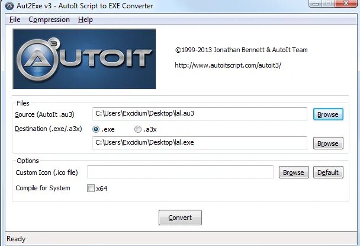This screenshot has height=246, width=360.
Task: Click the Convert button
Action: pyautogui.click(x=180, y=218)
